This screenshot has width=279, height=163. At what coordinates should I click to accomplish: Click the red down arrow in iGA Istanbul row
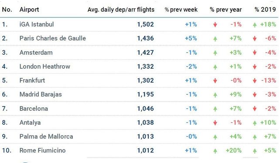click(x=215, y=24)
